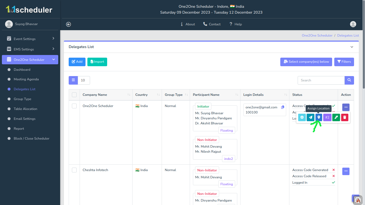Image resolution: width=365 pixels, height=205 pixels.
Task: Click the blue Add button
Action: [x=77, y=62]
